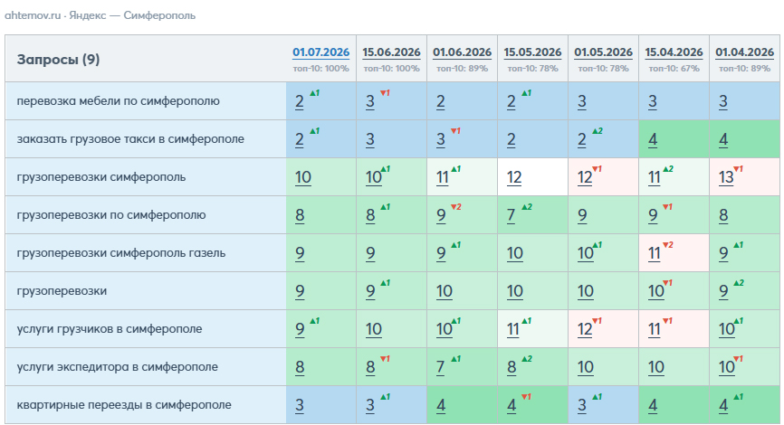Select the 15.04.2026 date header
The image size is (784, 425).
pos(674,52)
